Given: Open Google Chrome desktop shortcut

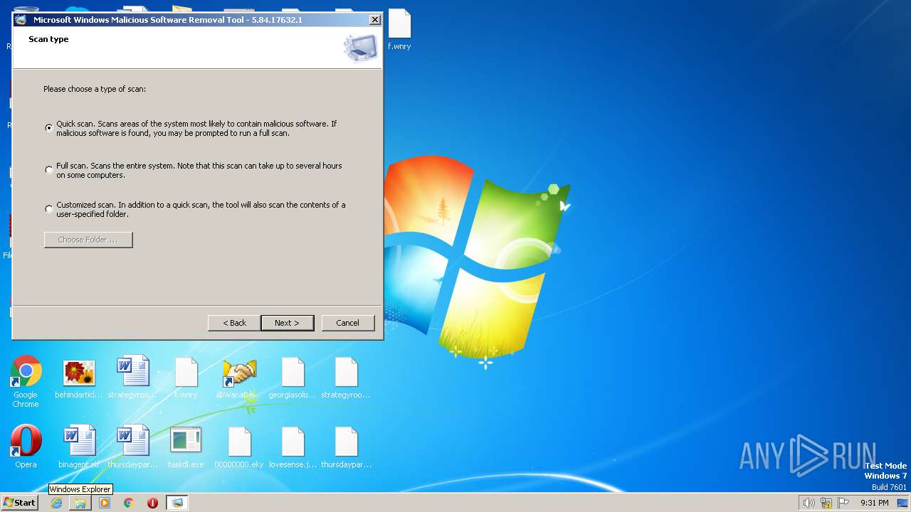Looking at the screenshot, I should (26, 382).
